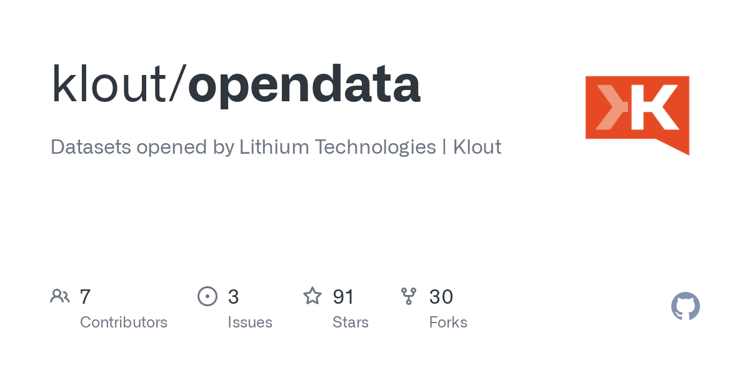This screenshot has width=750, height=375.
Task: Click the Stars star icon
Action: coord(312,296)
